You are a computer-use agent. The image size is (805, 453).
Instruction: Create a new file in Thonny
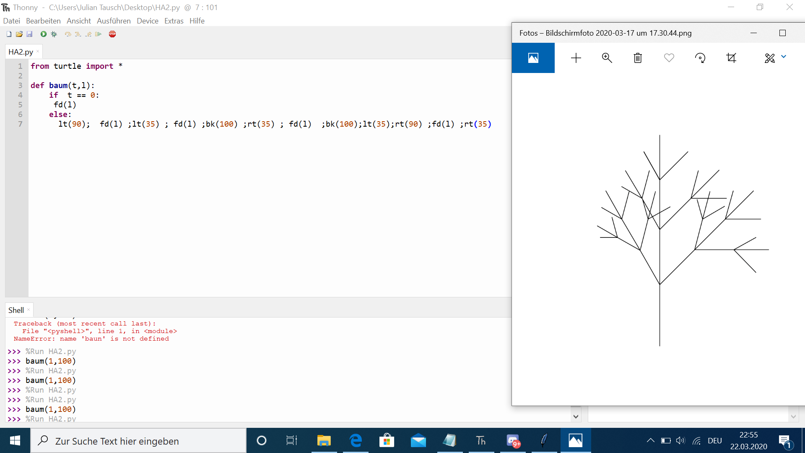[x=8, y=34]
